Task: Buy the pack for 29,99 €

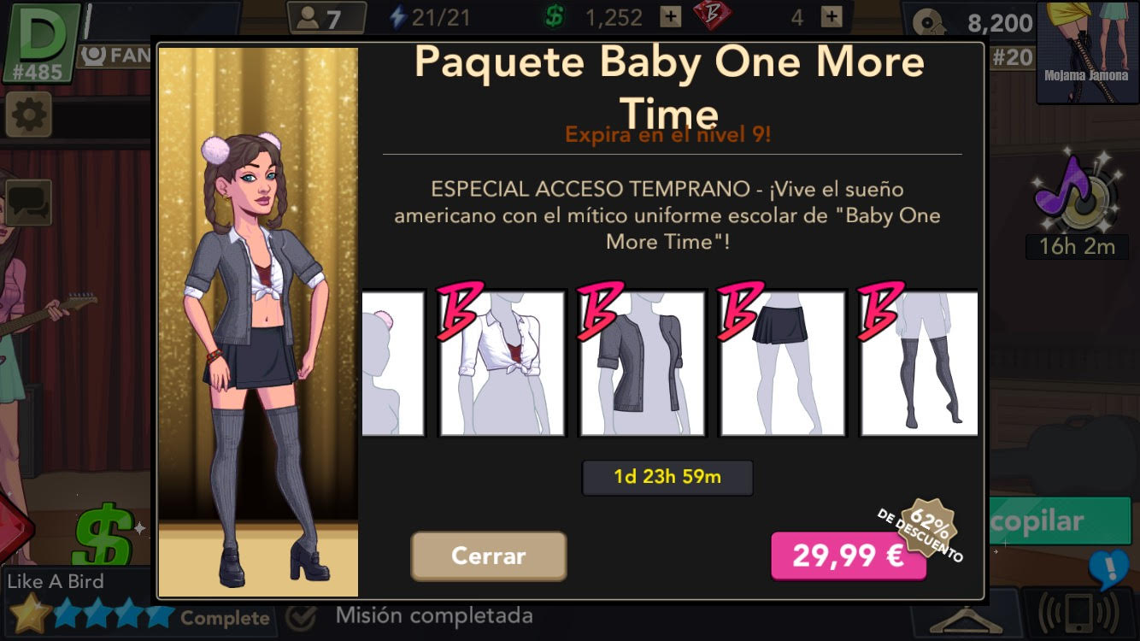Action: [849, 556]
